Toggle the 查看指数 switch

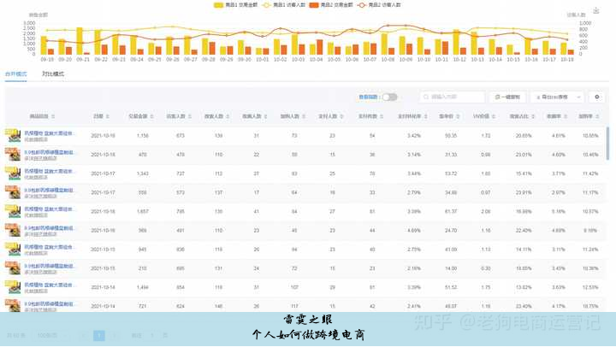pos(389,97)
